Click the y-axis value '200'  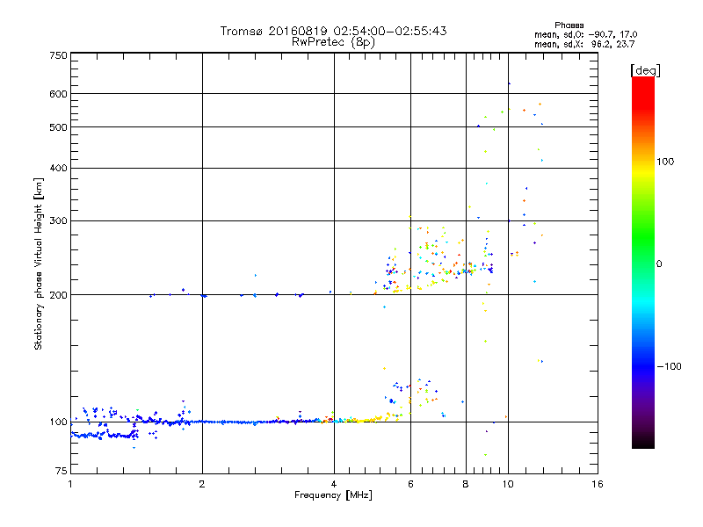[x=58, y=295]
